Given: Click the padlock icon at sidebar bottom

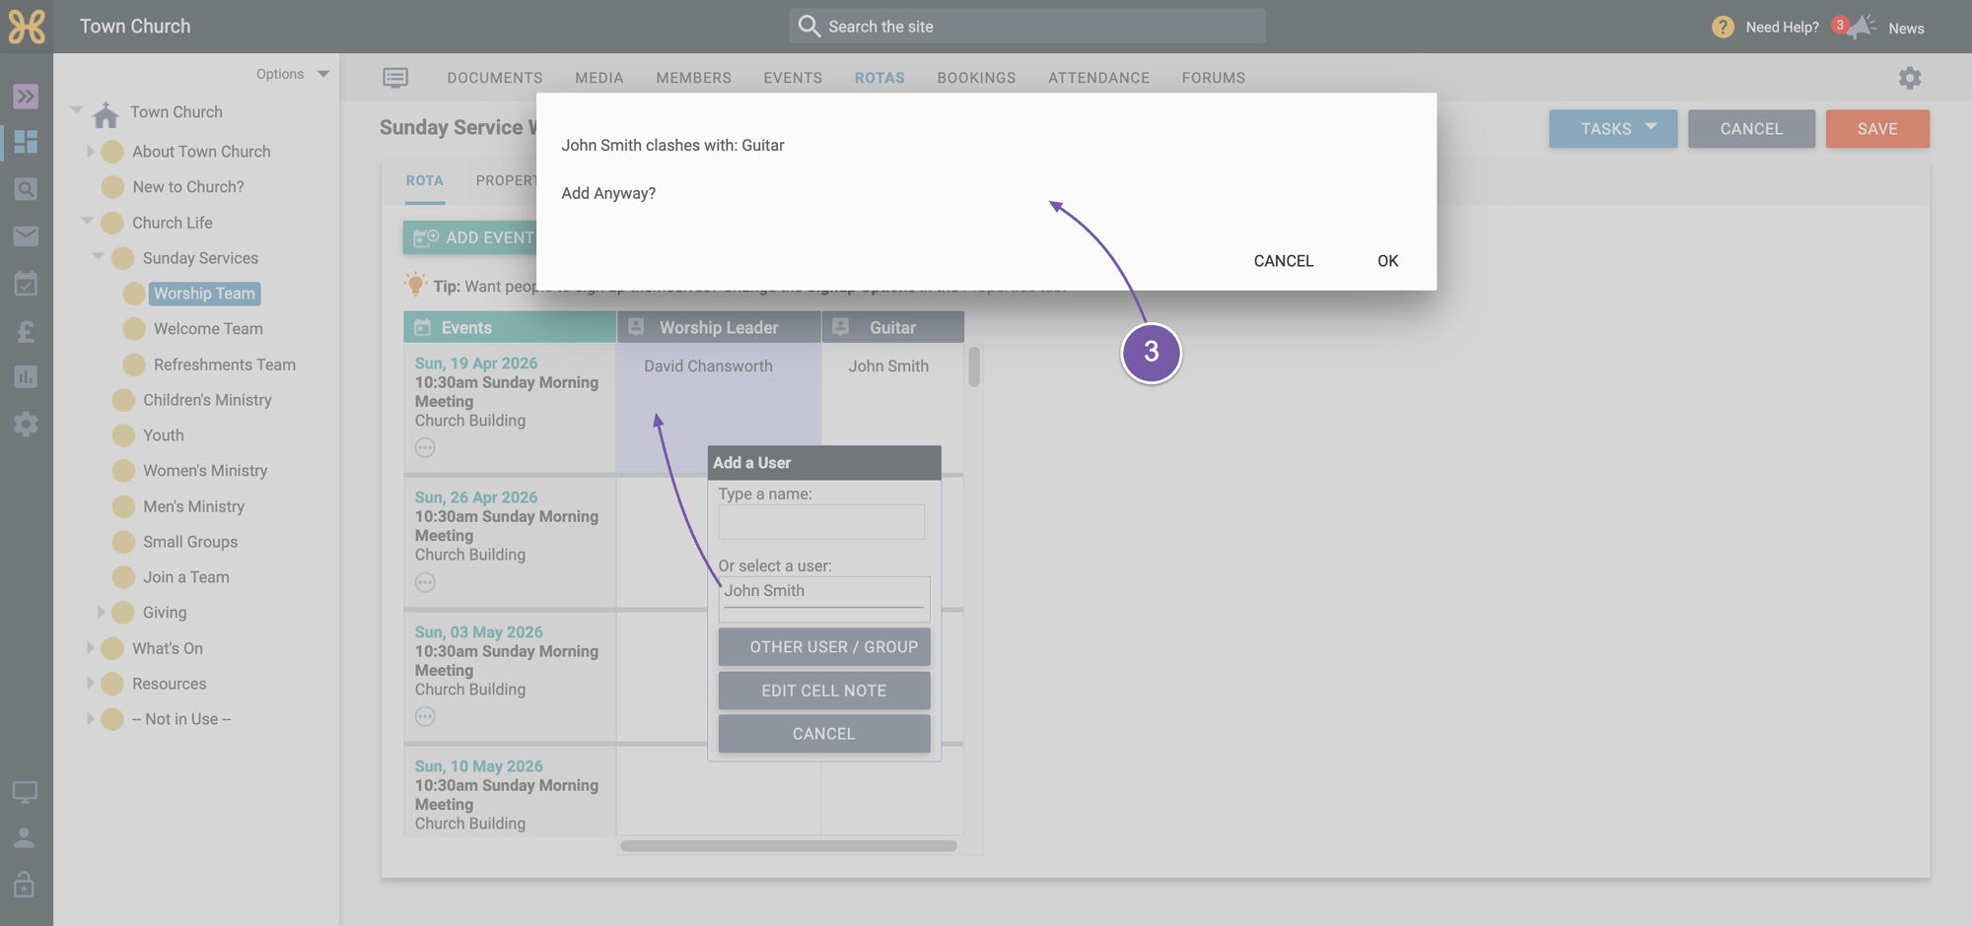Looking at the screenshot, I should coord(25,884).
